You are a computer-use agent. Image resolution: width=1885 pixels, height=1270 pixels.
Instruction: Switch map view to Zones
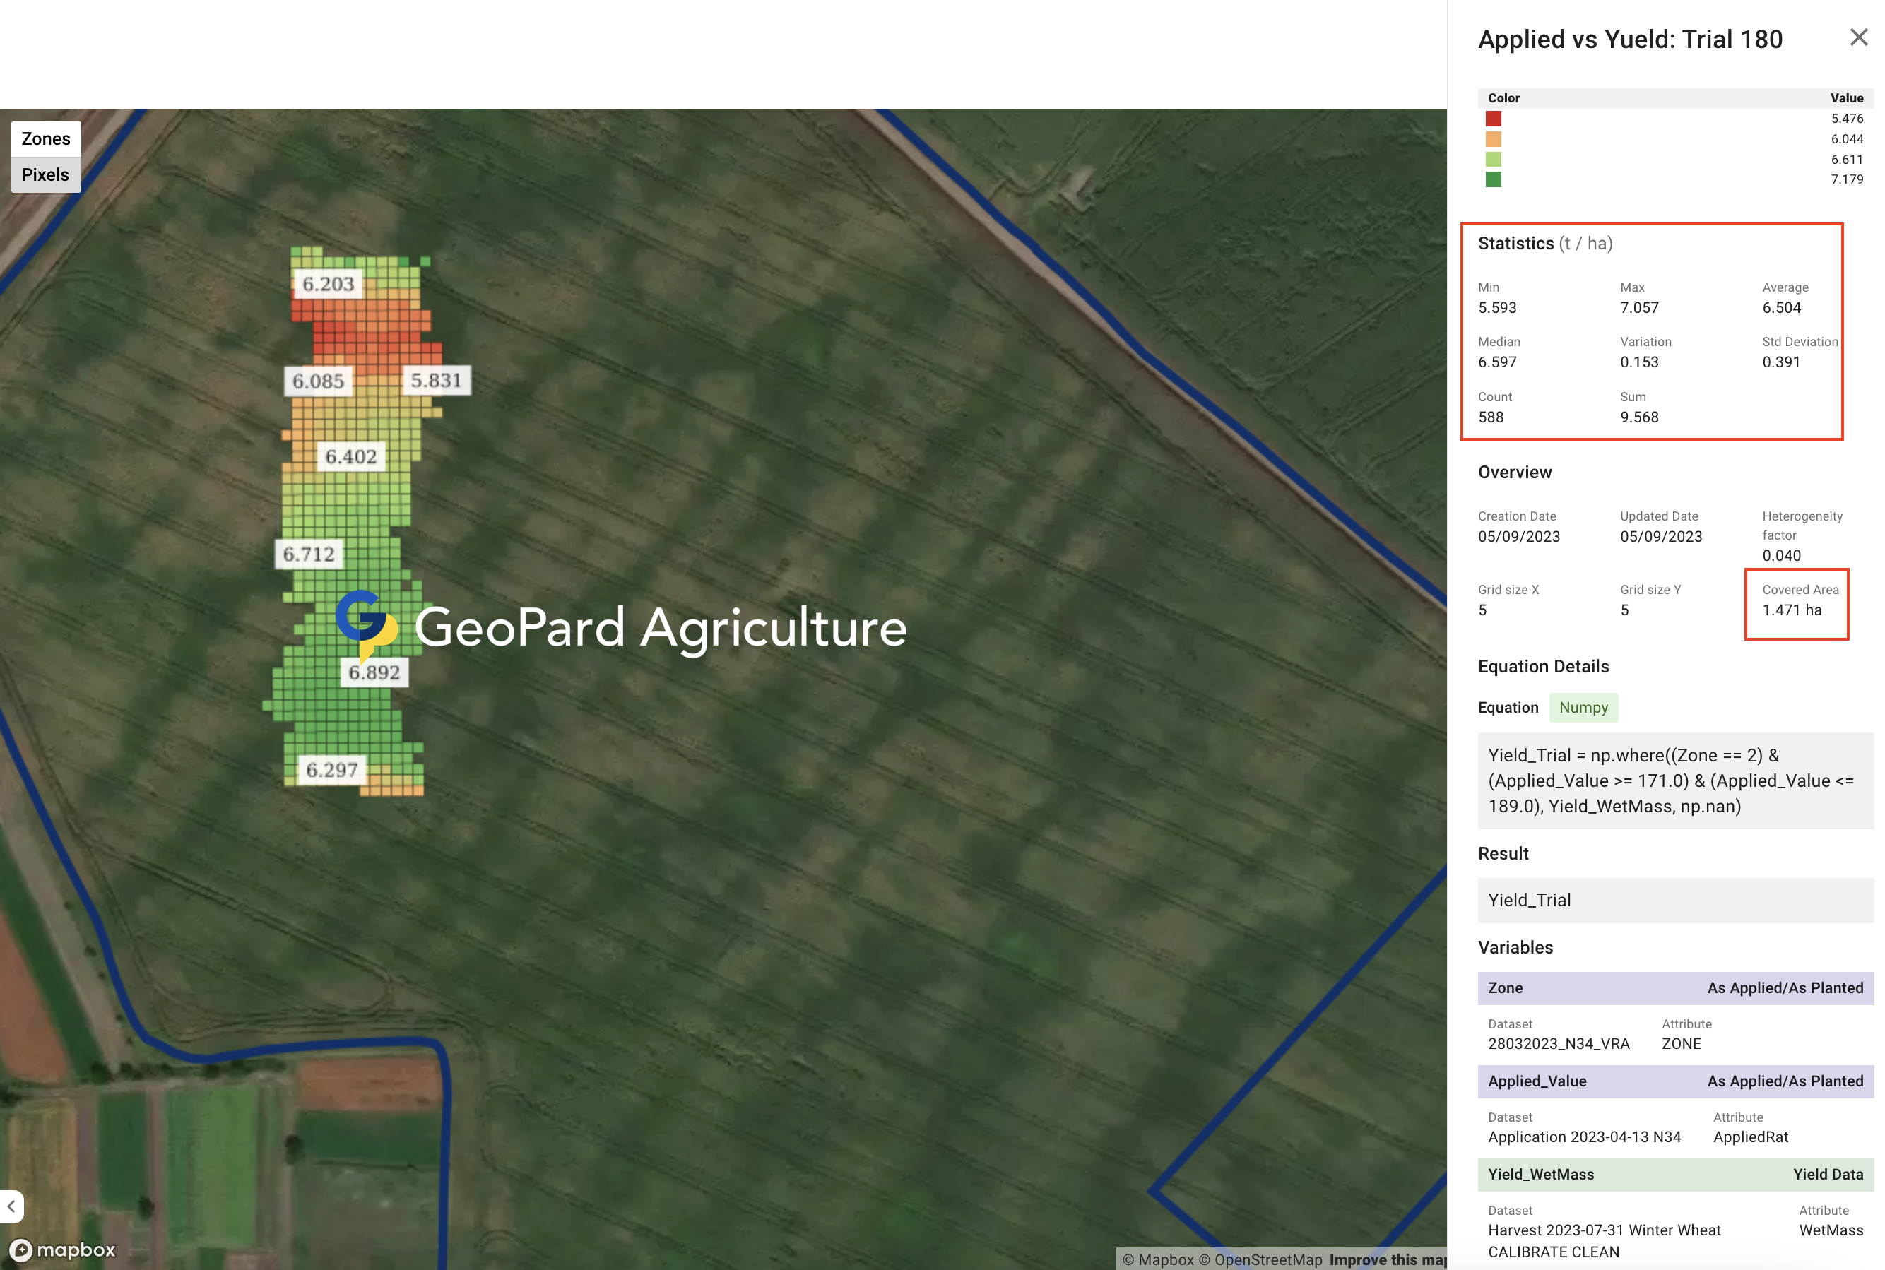(45, 138)
